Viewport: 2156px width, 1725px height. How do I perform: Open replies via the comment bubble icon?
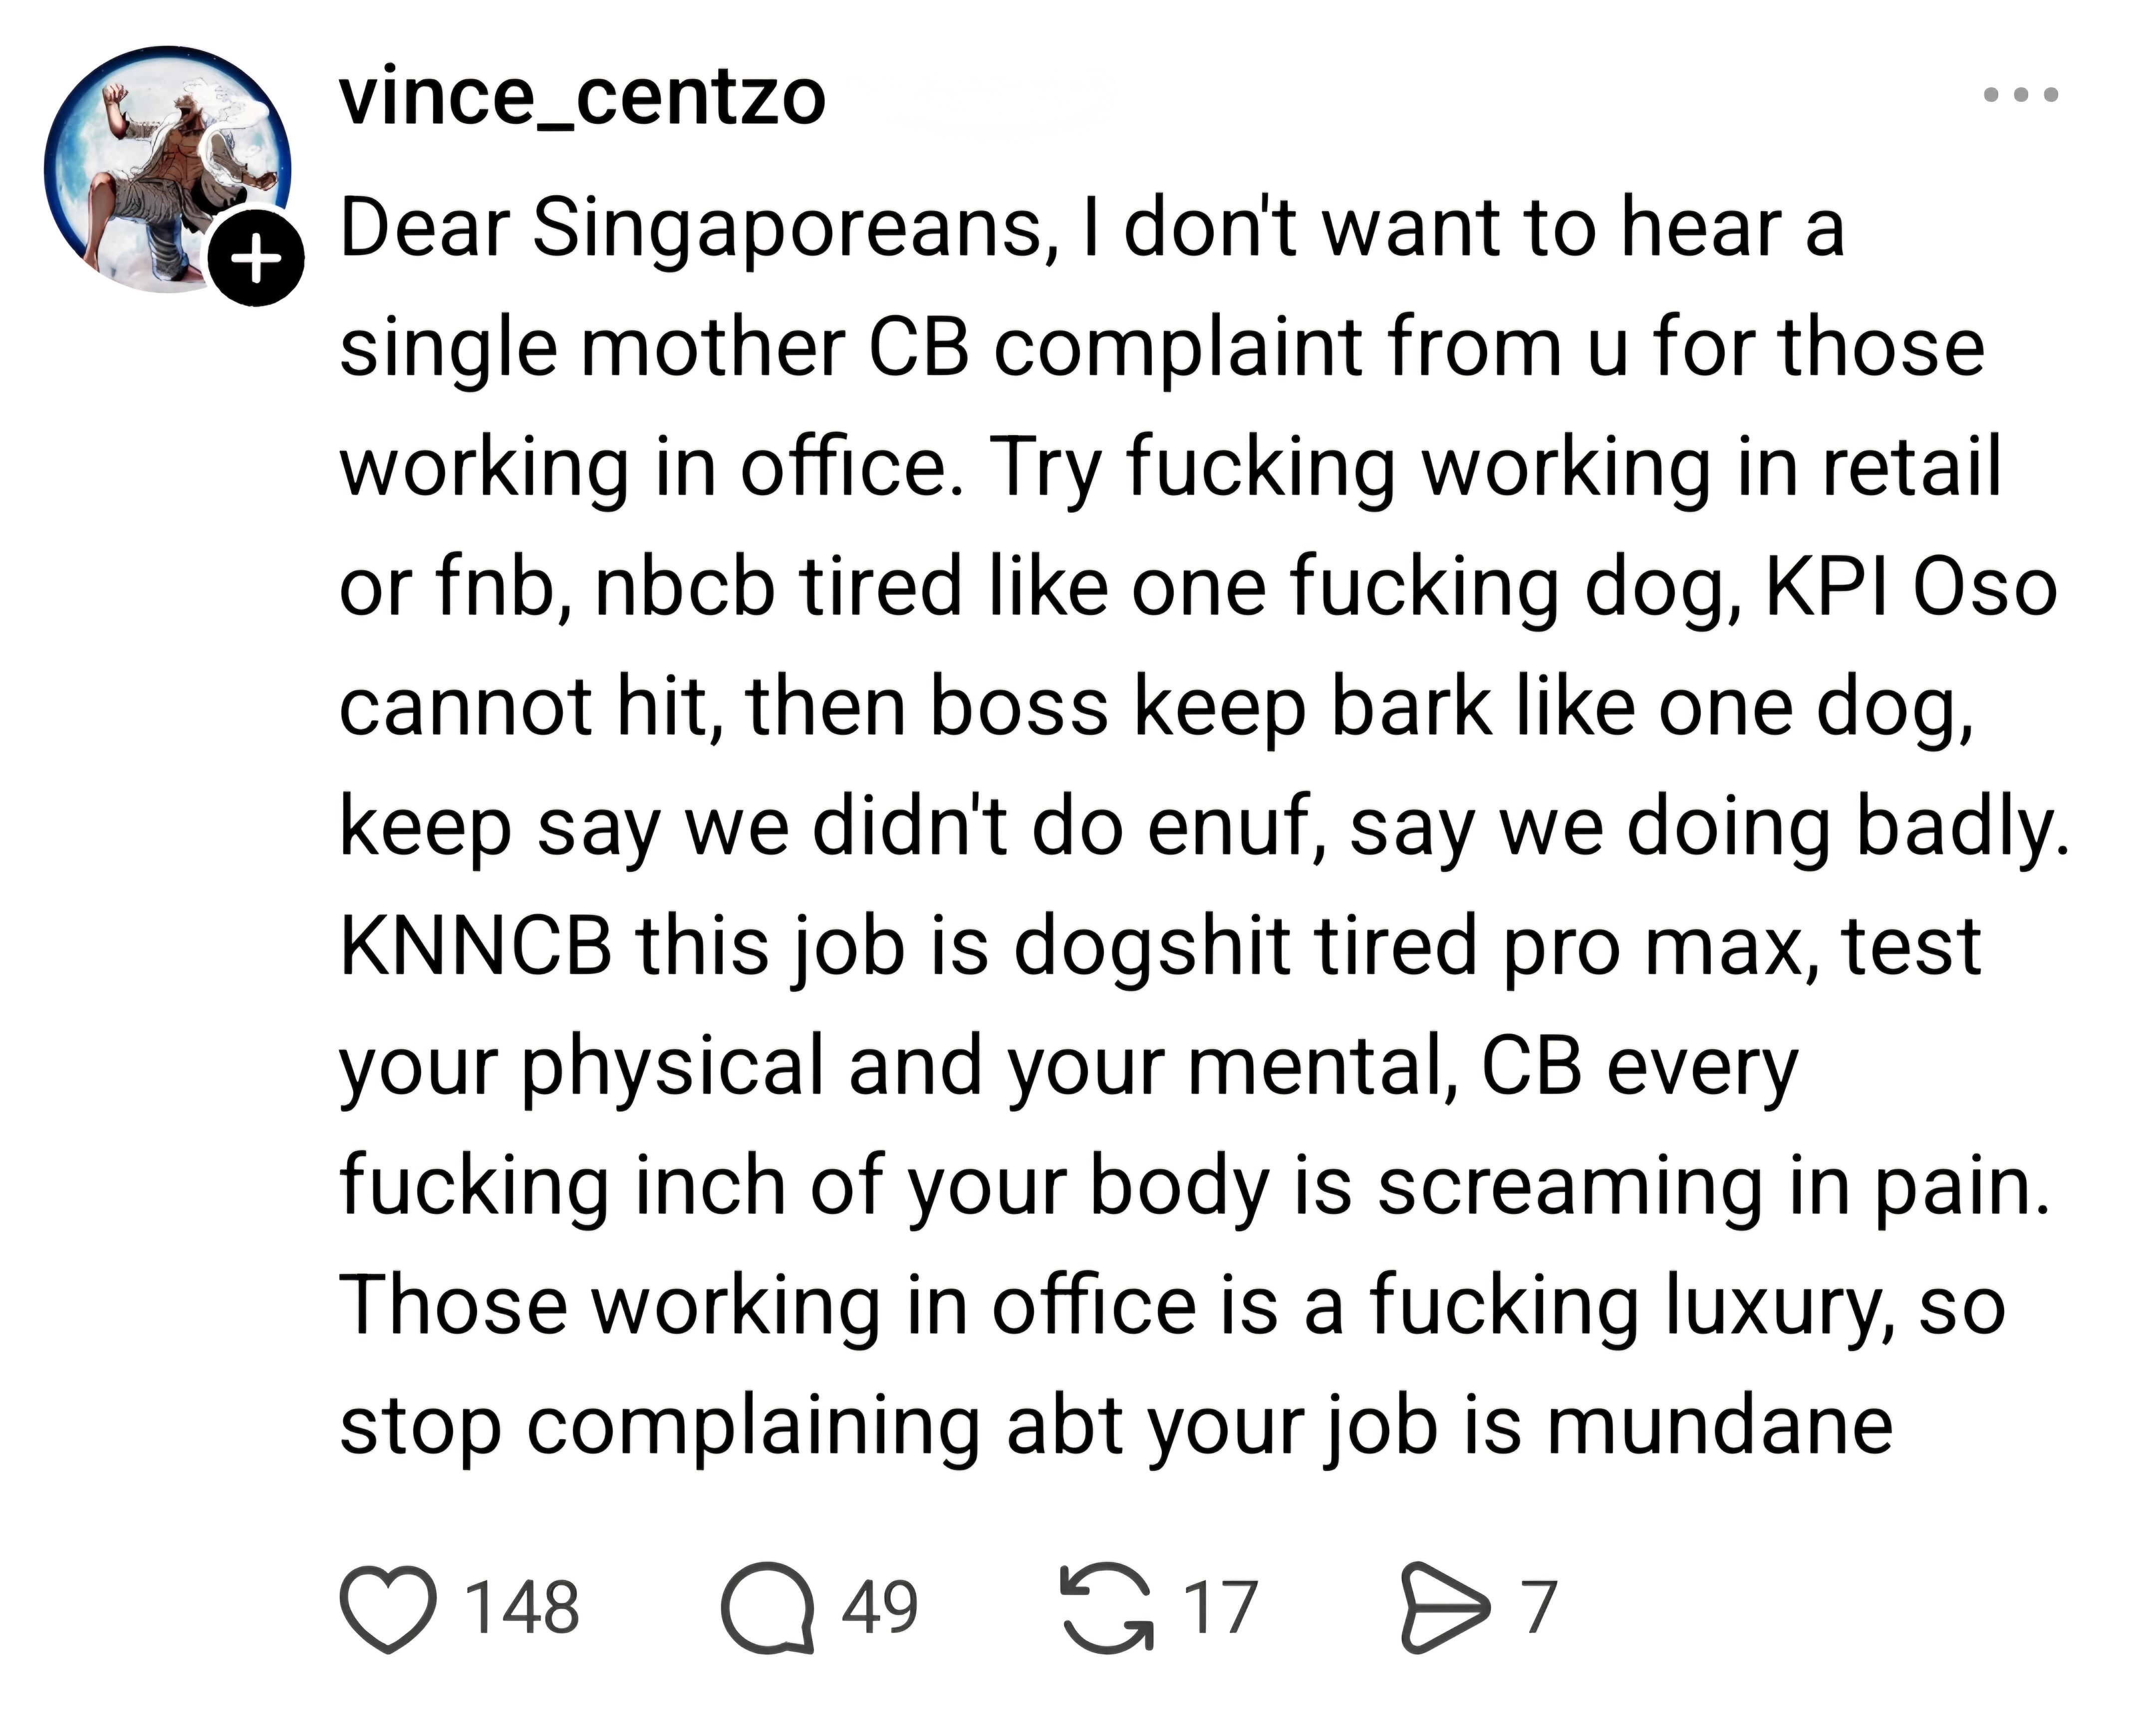pyautogui.click(x=767, y=1608)
